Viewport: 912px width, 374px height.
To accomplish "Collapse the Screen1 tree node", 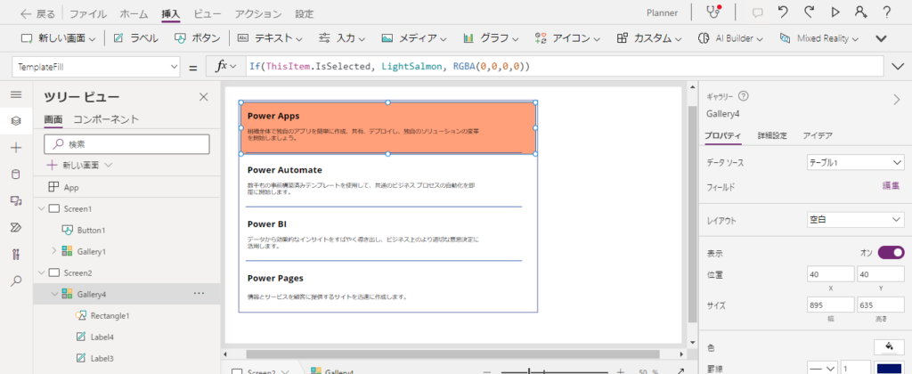I will point(41,208).
